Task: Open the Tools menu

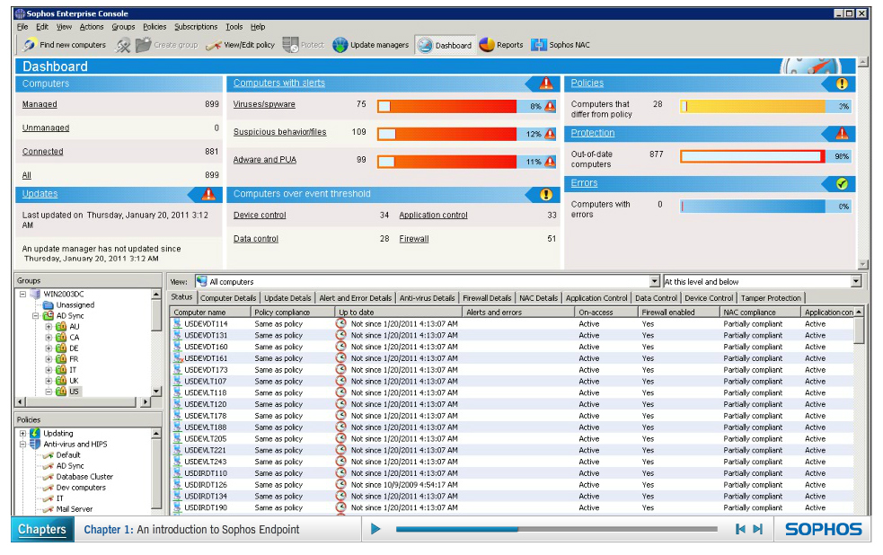Action: point(234,26)
